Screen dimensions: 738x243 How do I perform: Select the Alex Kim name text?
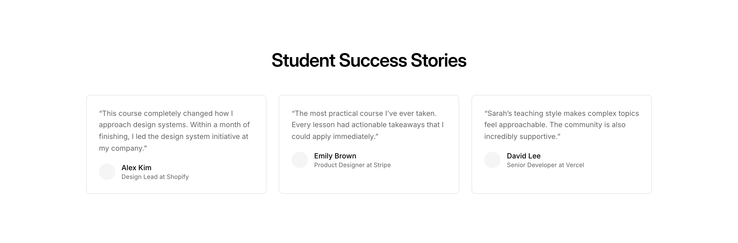pyautogui.click(x=136, y=168)
